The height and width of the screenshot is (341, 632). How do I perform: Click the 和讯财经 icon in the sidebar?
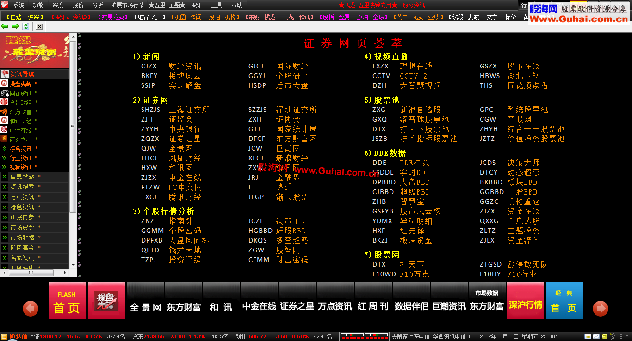tap(4, 121)
